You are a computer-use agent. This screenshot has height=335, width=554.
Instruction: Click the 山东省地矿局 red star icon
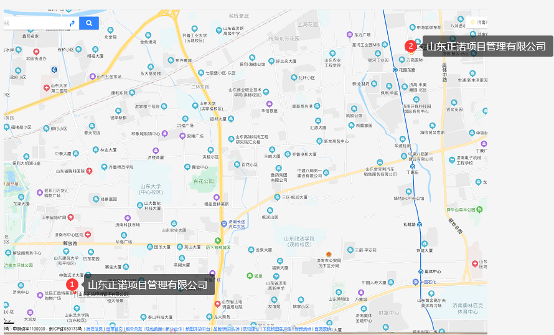pos(71,217)
